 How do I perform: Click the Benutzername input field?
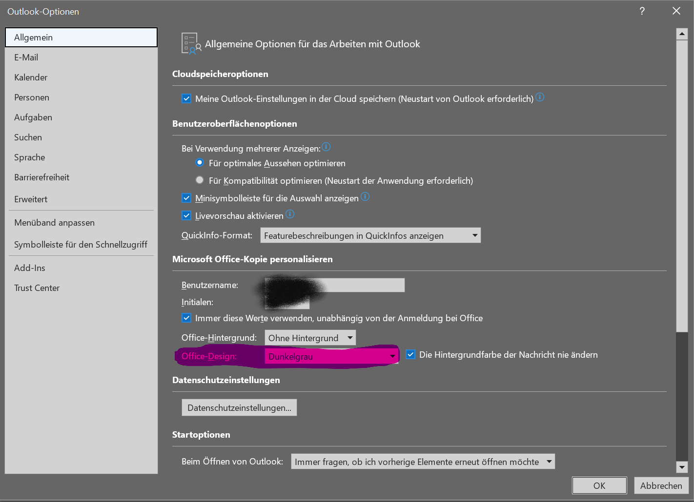point(334,285)
